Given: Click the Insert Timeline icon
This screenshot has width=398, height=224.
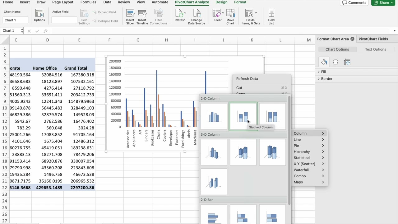Looking at the screenshot, I should coord(142,17).
